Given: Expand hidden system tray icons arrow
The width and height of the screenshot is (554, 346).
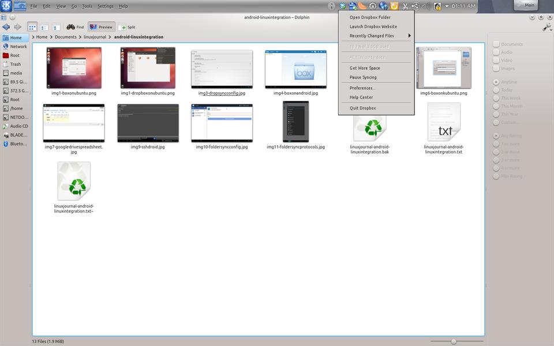Looking at the screenshot, I should coord(446,6).
